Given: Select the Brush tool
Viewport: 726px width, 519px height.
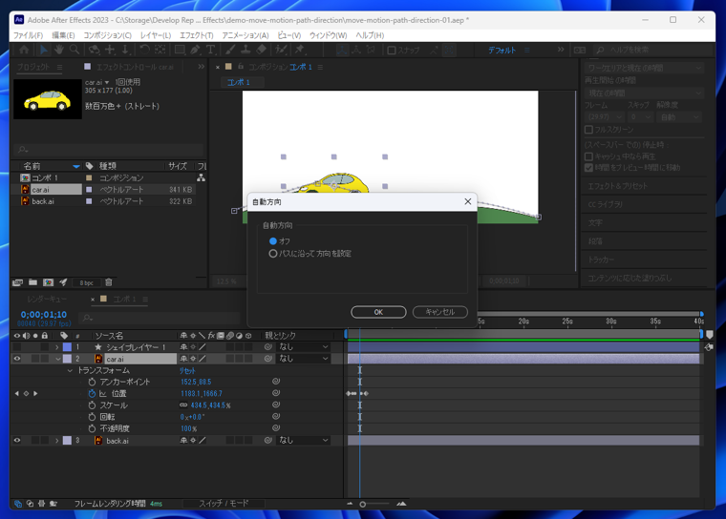Looking at the screenshot, I should click(230, 50).
